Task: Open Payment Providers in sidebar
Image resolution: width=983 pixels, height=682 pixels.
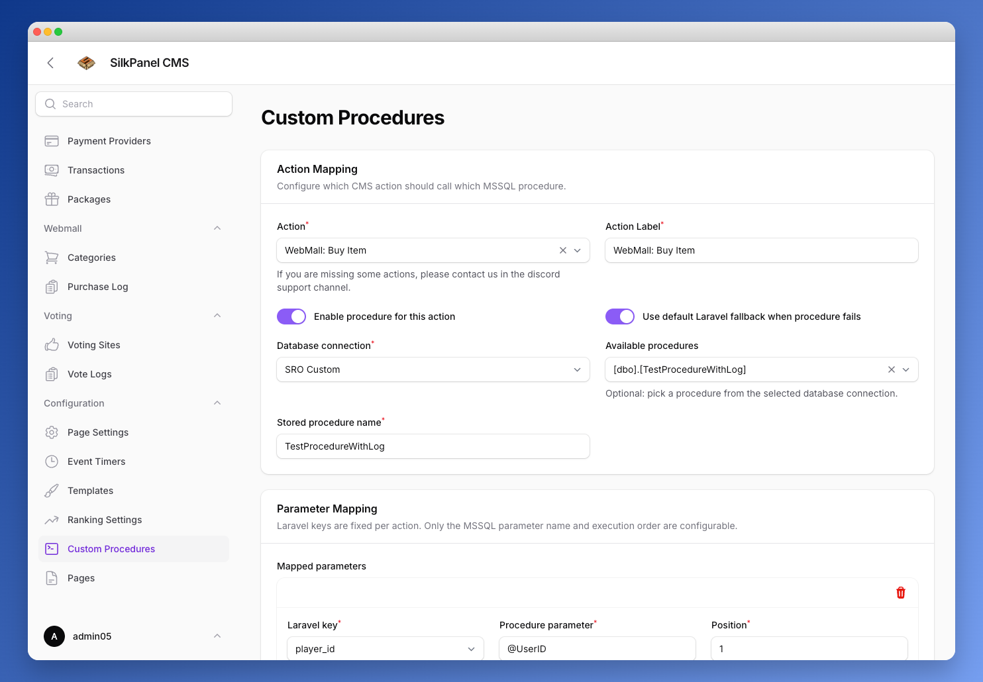Action: point(134,141)
